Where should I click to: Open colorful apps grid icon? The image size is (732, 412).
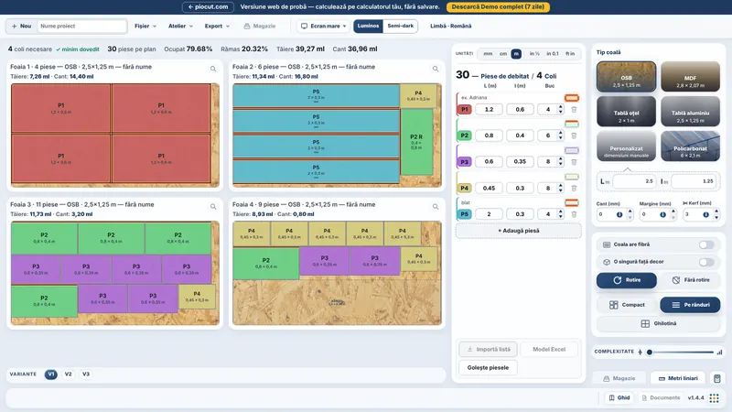715,398
